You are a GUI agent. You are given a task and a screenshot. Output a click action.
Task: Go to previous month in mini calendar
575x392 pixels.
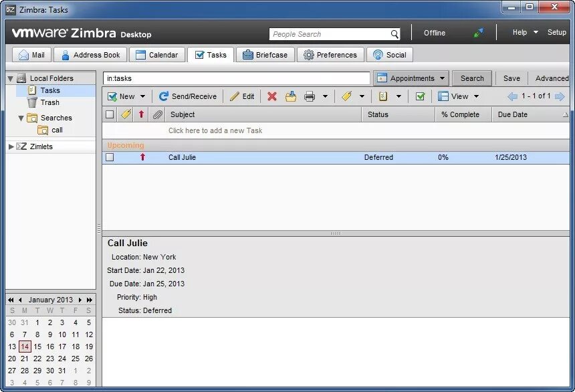point(20,300)
